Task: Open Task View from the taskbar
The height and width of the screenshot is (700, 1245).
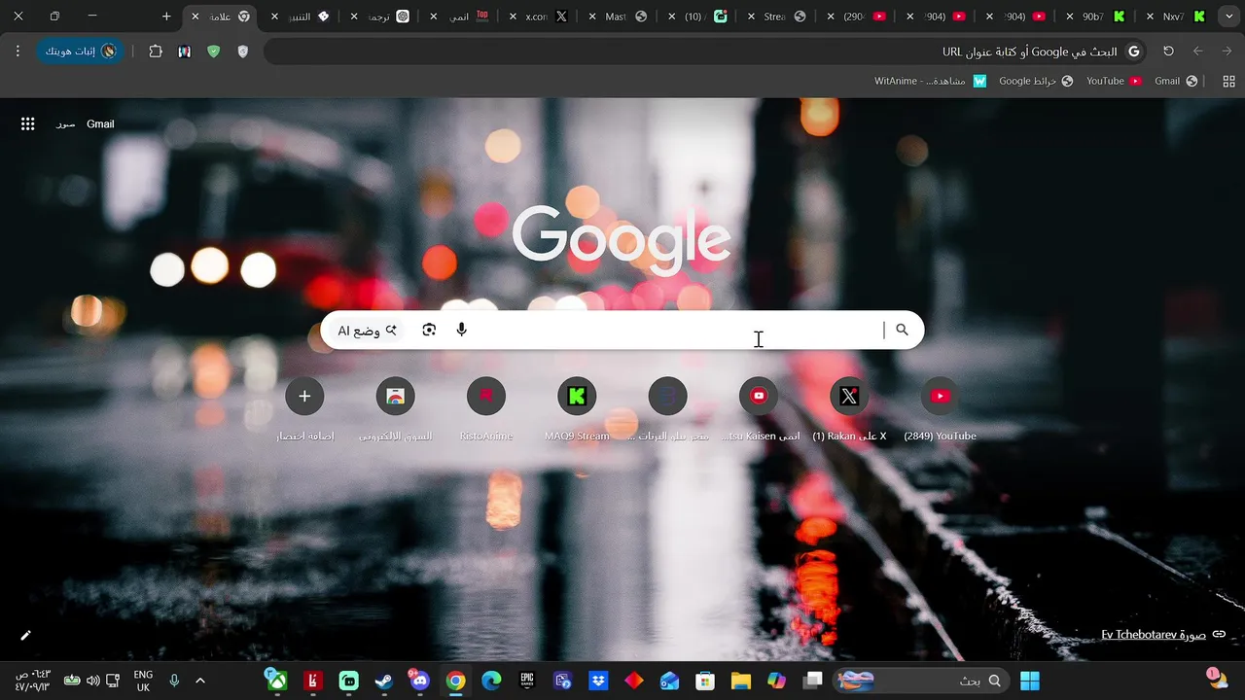Action: (813, 681)
